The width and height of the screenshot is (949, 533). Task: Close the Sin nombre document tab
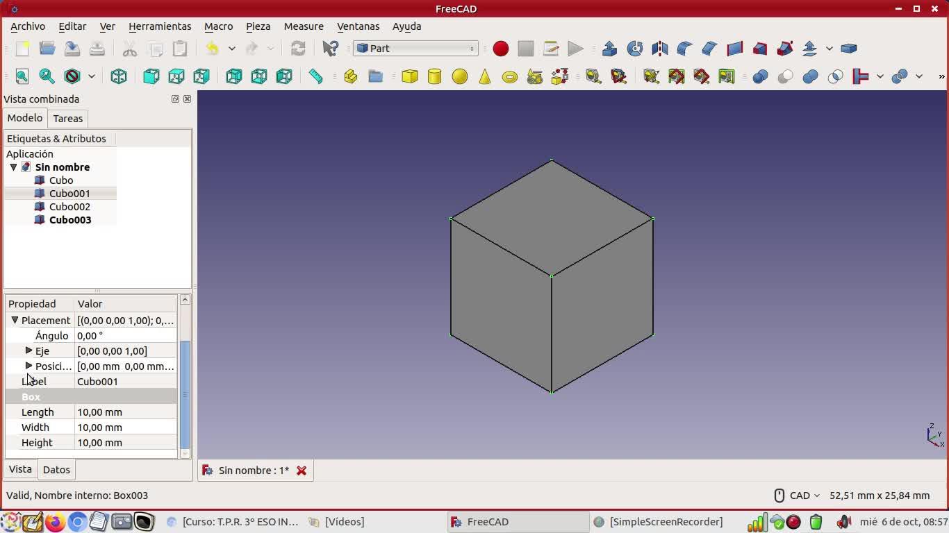(302, 471)
